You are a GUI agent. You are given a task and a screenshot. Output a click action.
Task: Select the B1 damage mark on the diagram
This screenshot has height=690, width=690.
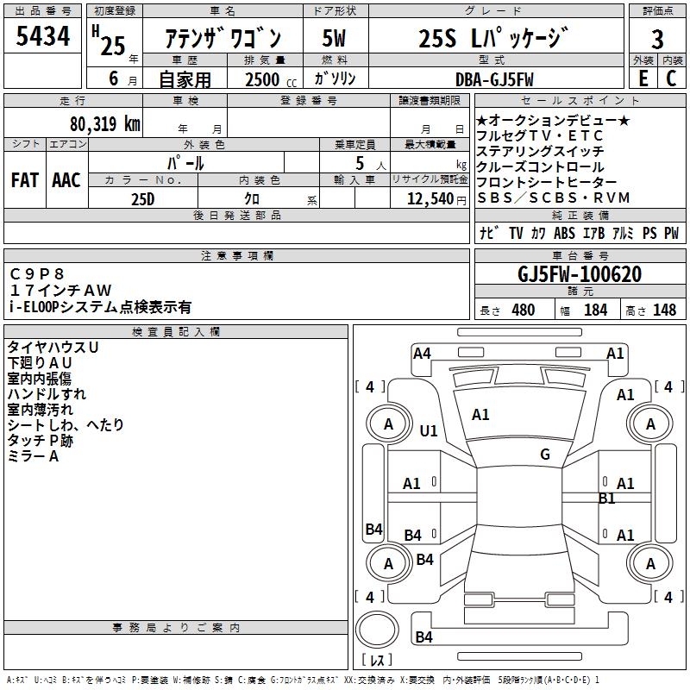(x=607, y=499)
